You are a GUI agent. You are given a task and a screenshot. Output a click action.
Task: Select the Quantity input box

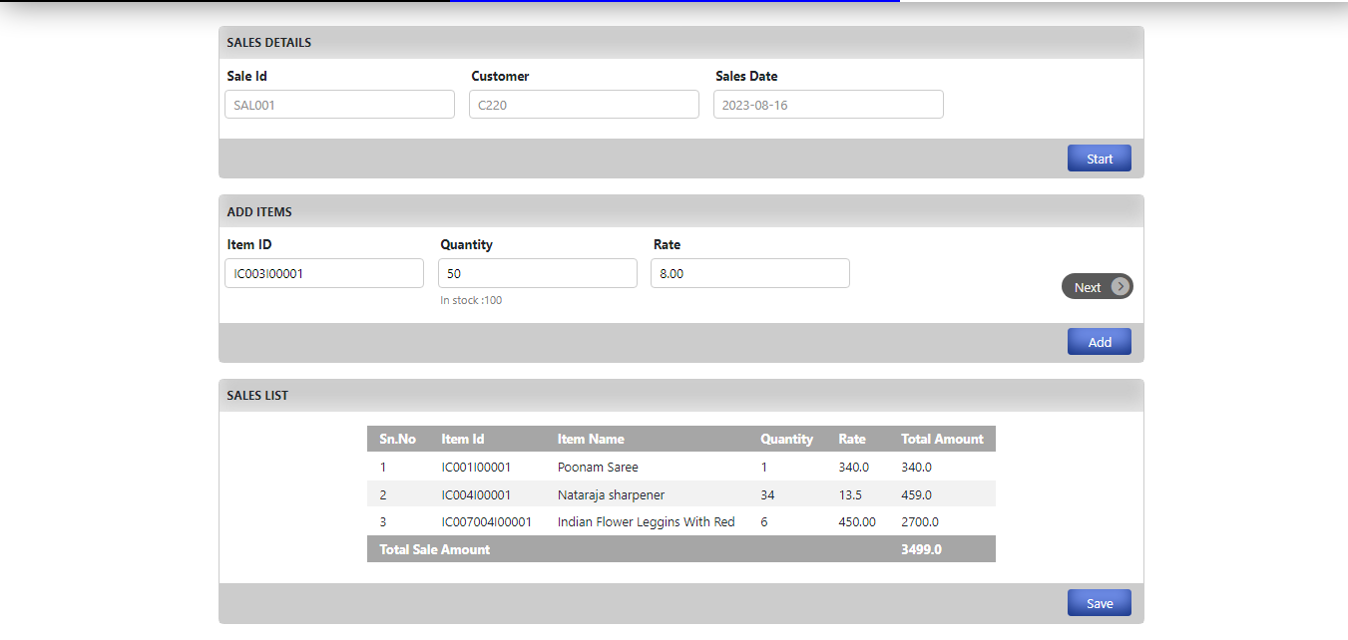pyautogui.click(x=537, y=272)
